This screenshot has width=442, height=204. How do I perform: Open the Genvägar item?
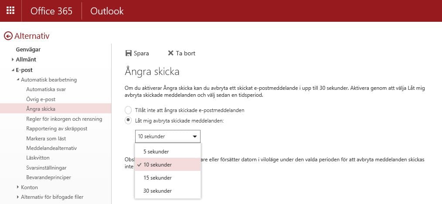click(x=28, y=50)
